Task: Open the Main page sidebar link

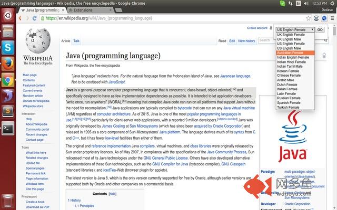Action: tap(29, 75)
